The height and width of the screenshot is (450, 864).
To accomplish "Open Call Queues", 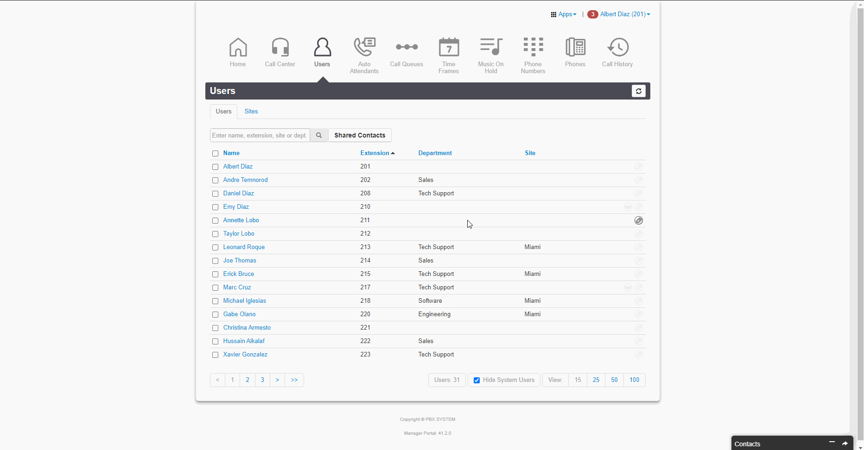I will (x=407, y=52).
